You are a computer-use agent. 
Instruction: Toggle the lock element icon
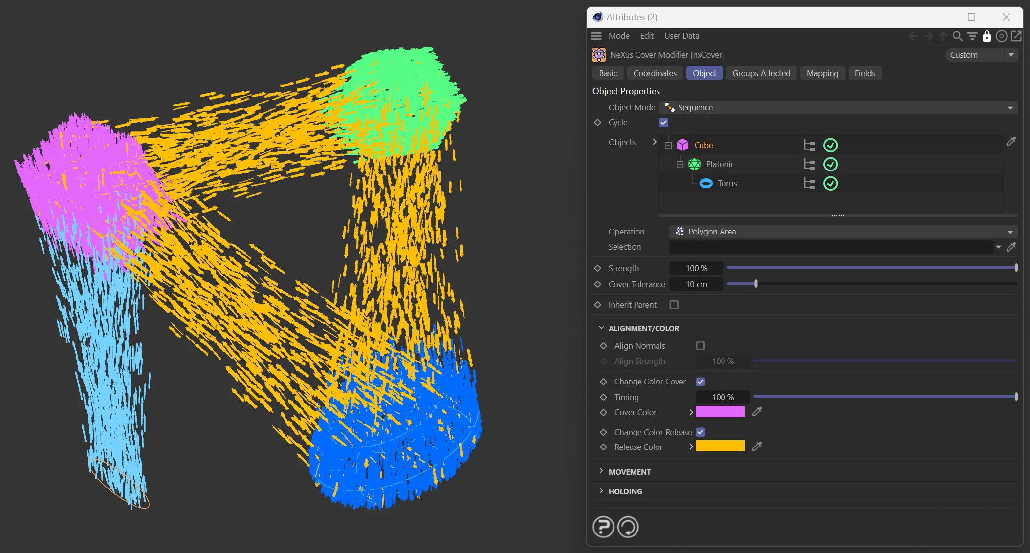click(x=986, y=36)
